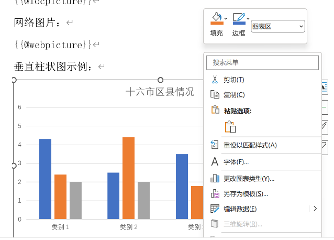The width and height of the screenshot is (334, 240).
Task: Click the y-axis value 6
Action: pos(19,107)
